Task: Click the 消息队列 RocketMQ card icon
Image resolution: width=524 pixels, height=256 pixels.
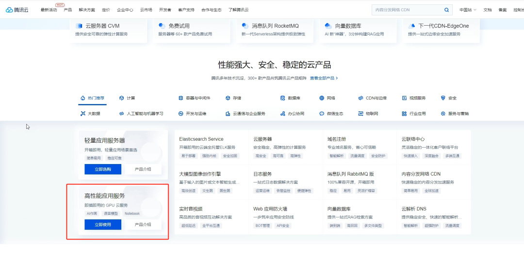Action: [x=246, y=26]
